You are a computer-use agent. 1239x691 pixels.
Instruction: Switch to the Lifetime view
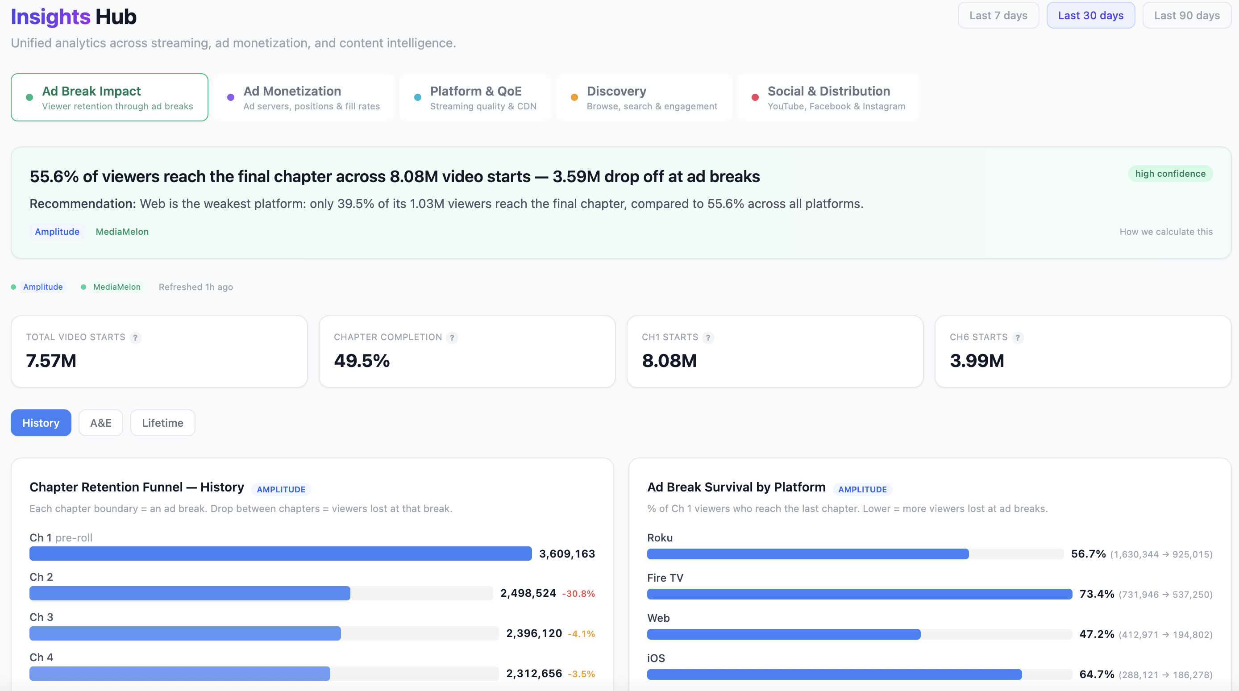[162, 422]
